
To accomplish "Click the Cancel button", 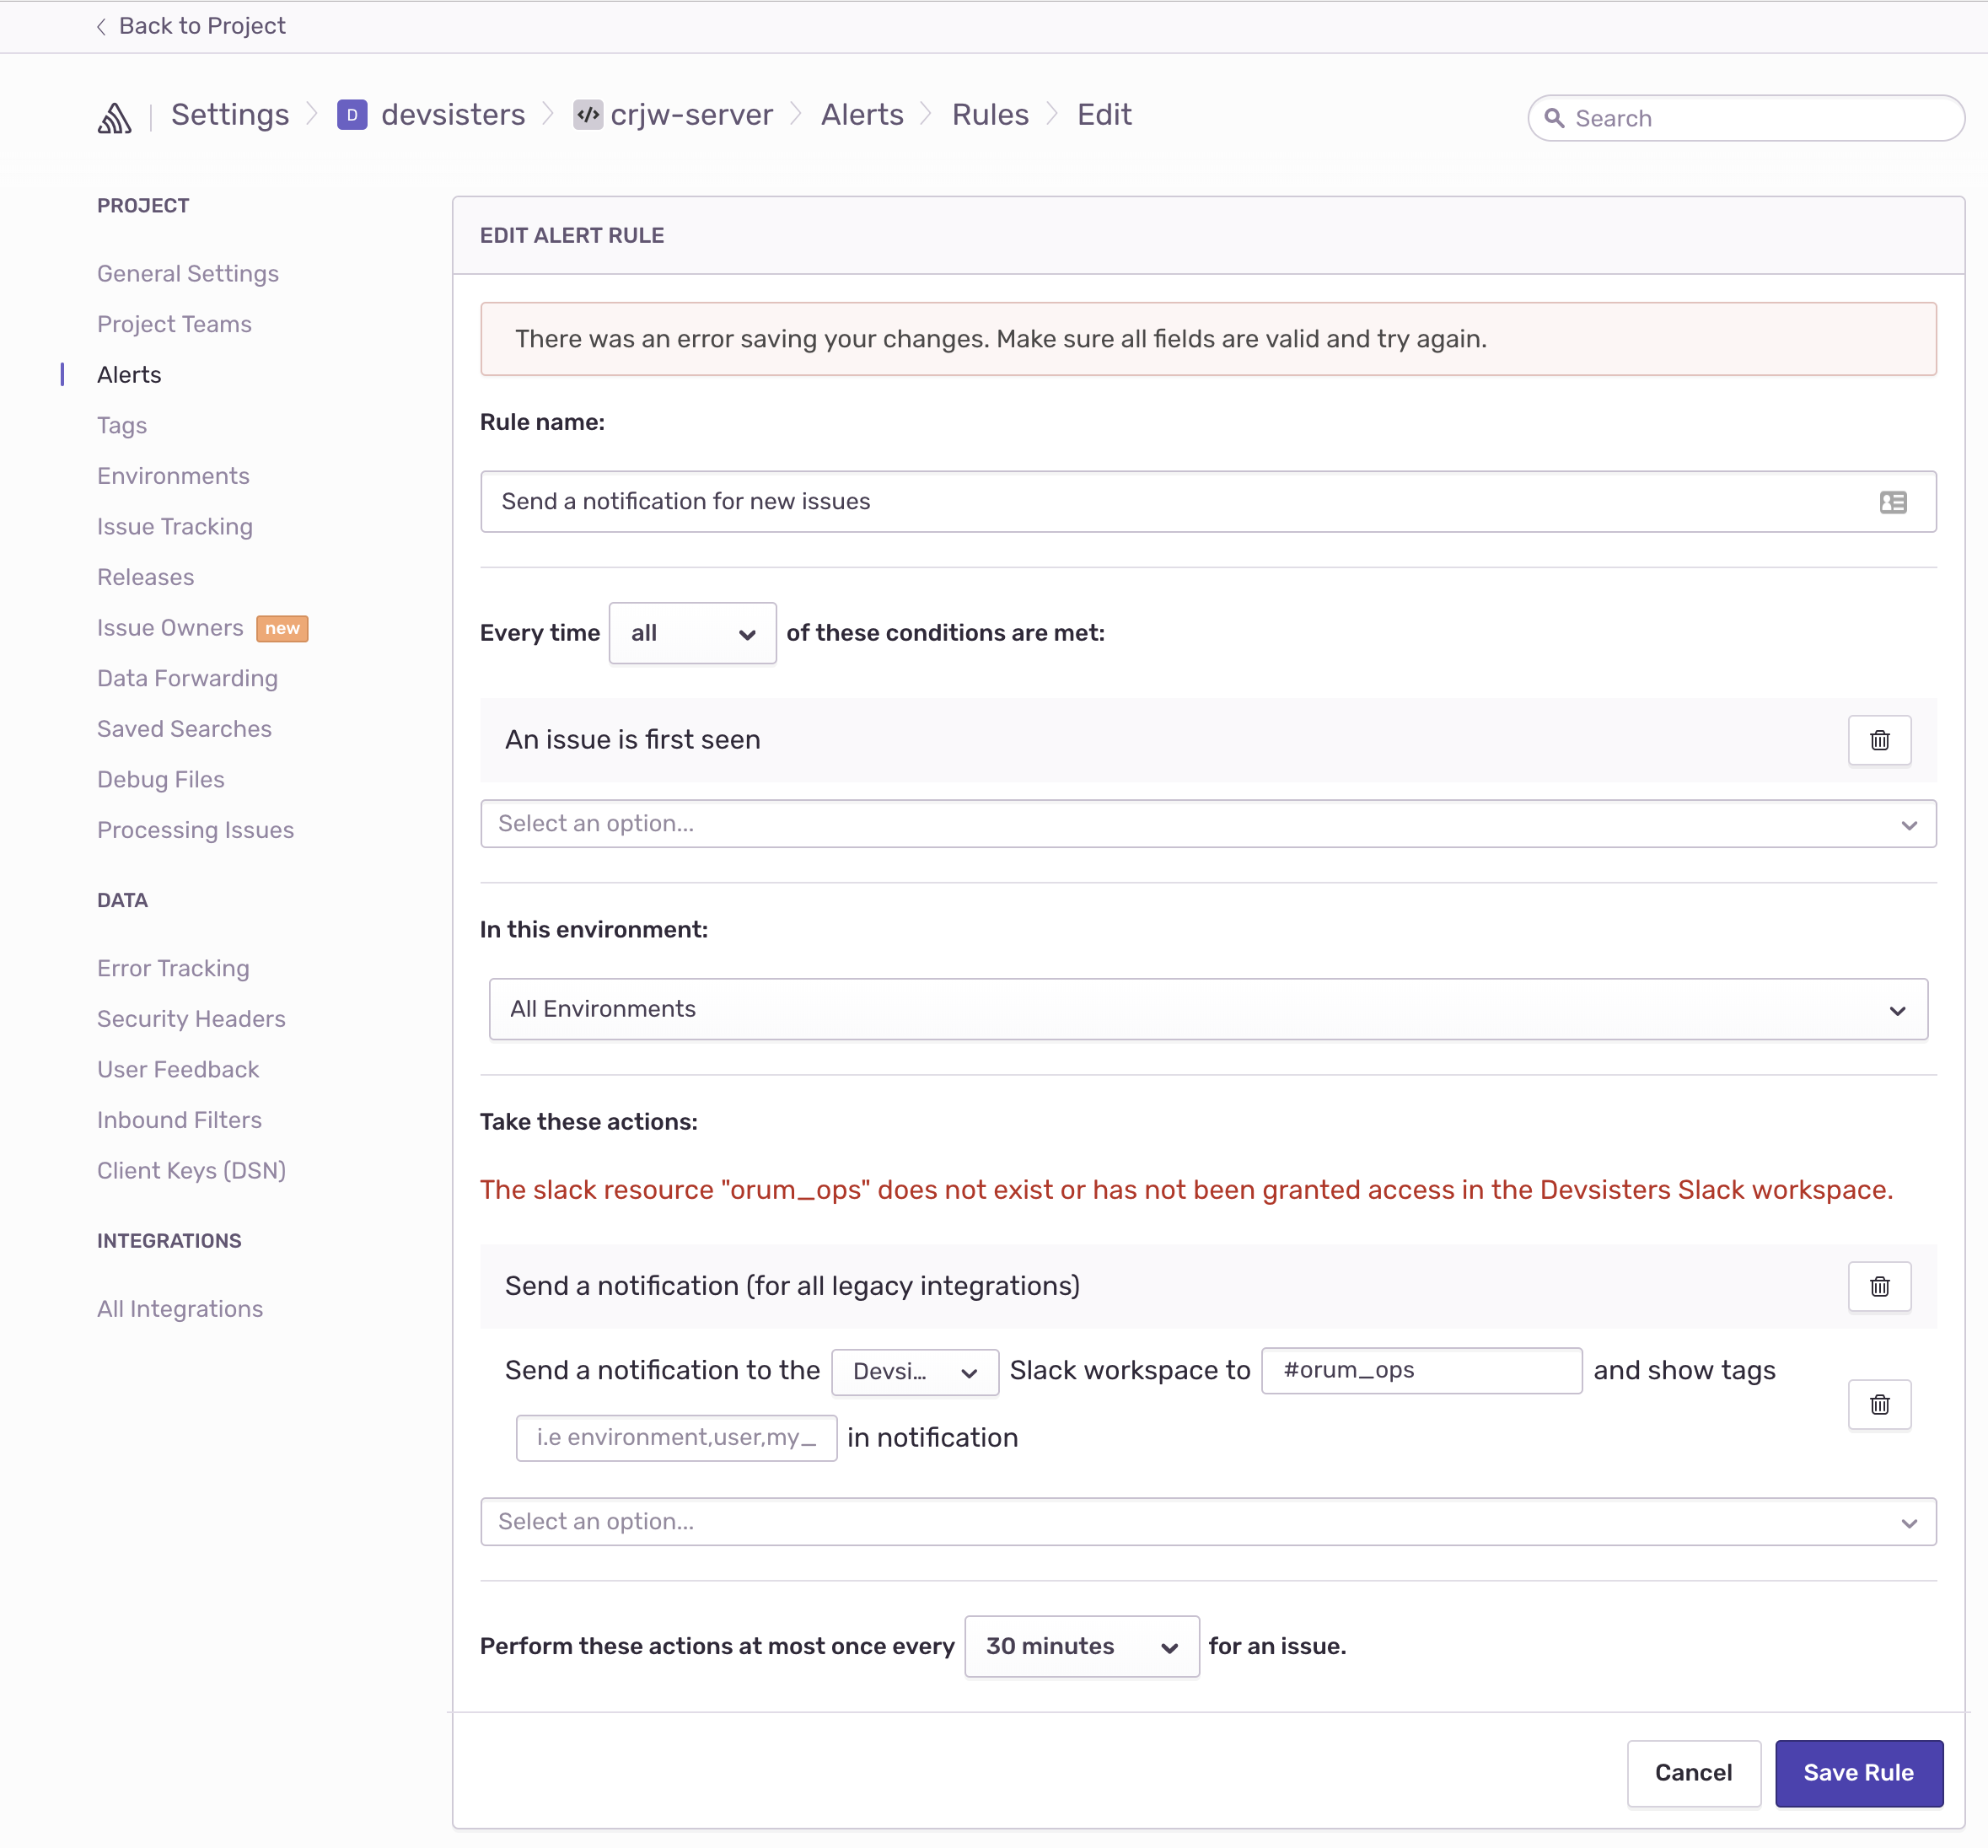I will pos(1693,1773).
